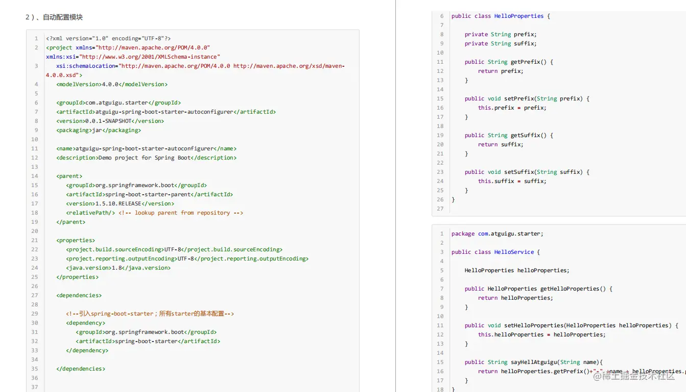Click the "lookup parent from repository" comment
The width and height of the screenshot is (686, 392).
(x=181, y=213)
